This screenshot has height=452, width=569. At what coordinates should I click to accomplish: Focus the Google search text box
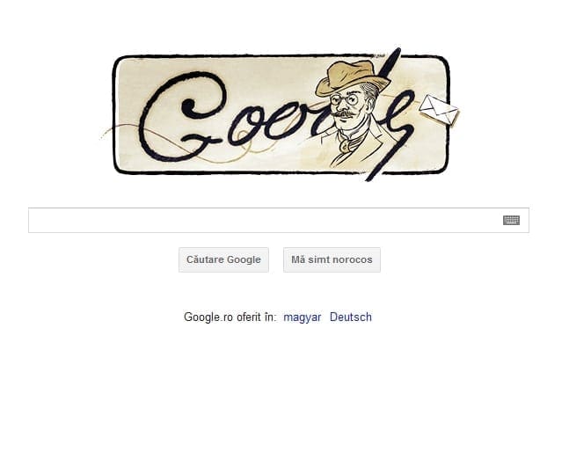click(x=279, y=220)
